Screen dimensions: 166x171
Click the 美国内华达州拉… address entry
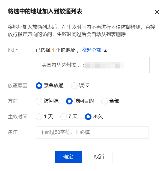61,65
